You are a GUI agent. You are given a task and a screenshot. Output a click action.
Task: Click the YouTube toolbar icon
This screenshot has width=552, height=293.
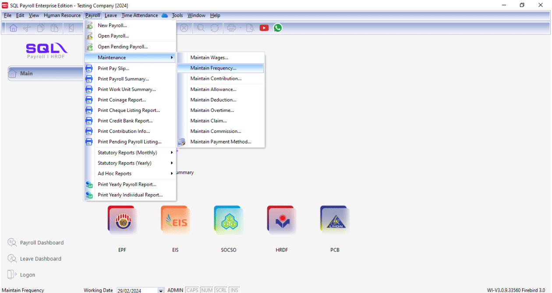(264, 28)
